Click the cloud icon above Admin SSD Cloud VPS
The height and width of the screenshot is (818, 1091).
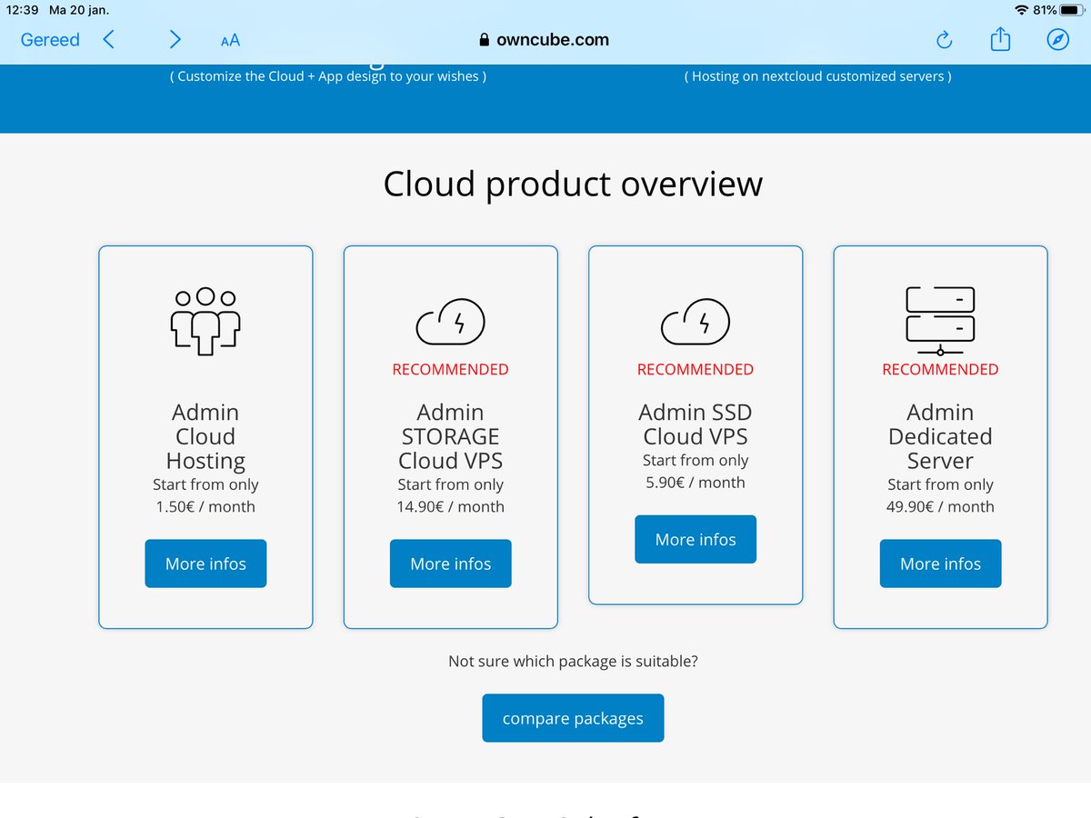coord(696,321)
